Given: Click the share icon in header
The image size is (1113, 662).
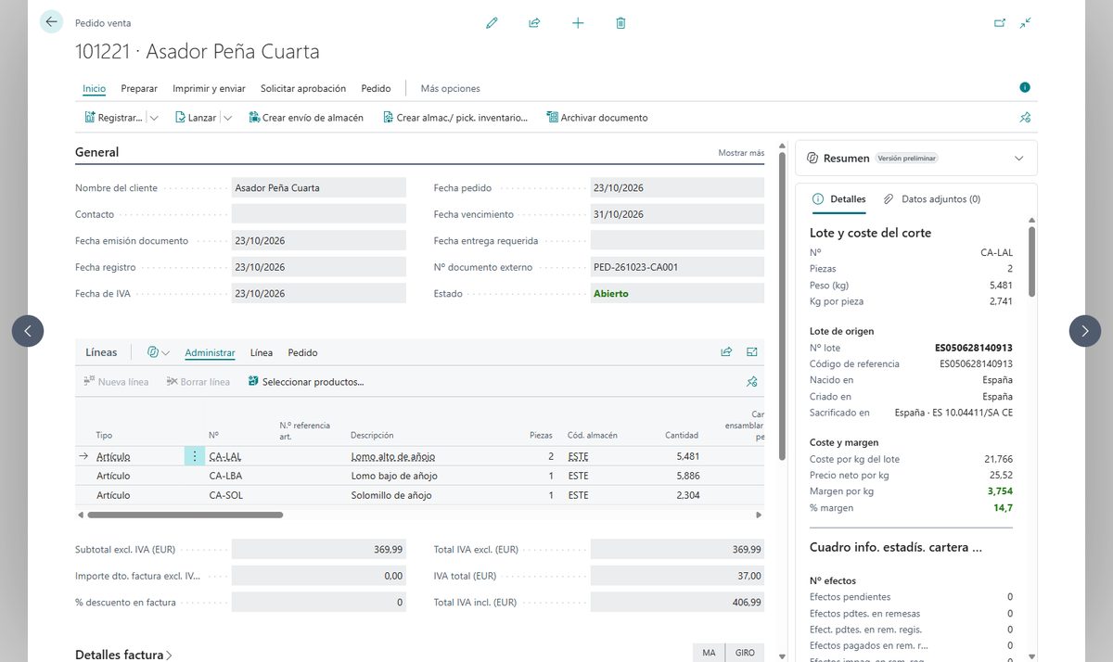Looking at the screenshot, I should (534, 22).
